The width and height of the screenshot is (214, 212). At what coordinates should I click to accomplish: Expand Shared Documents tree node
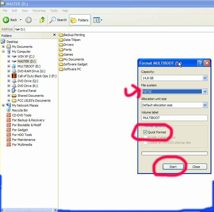pos(9,96)
